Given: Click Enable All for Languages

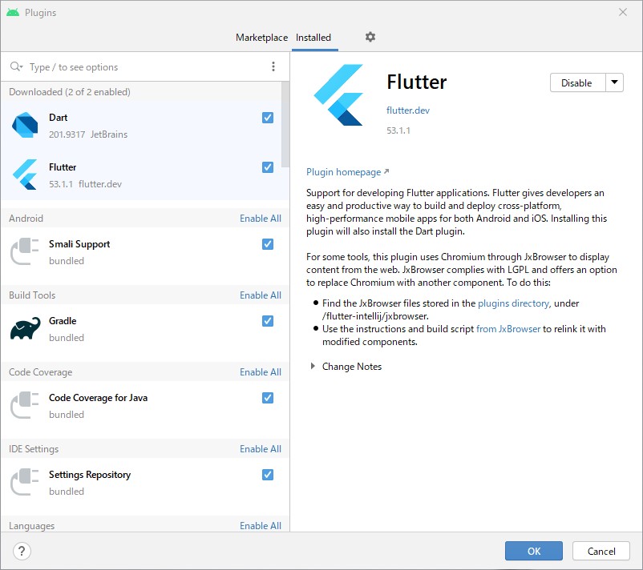Looking at the screenshot, I should (x=261, y=525).
